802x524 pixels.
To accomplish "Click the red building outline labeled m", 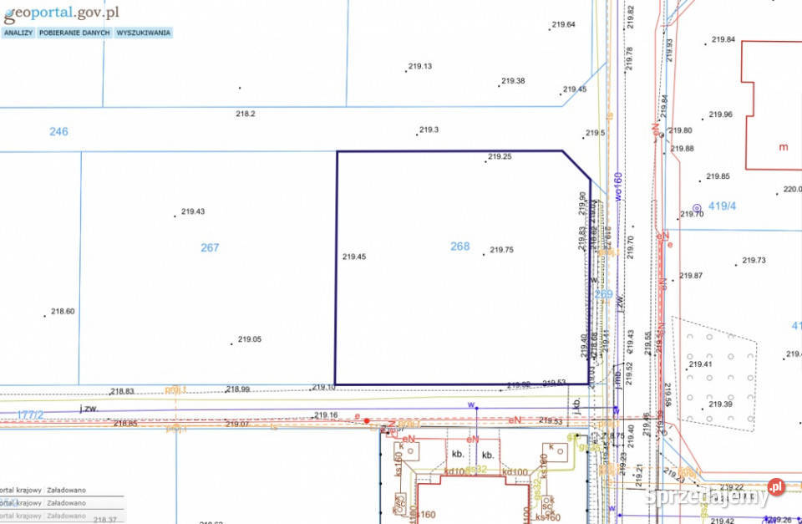I will tap(783, 148).
